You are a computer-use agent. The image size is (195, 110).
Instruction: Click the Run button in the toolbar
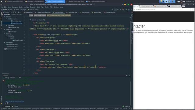pos(118,9)
